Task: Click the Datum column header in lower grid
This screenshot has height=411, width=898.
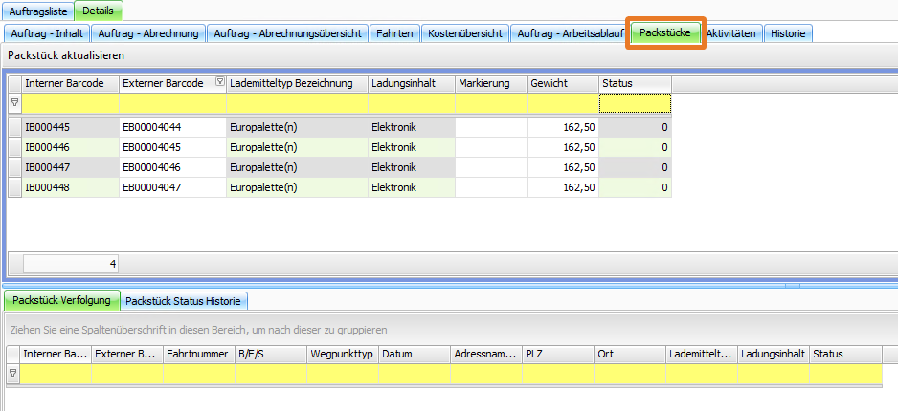Action: tap(414, 354)
